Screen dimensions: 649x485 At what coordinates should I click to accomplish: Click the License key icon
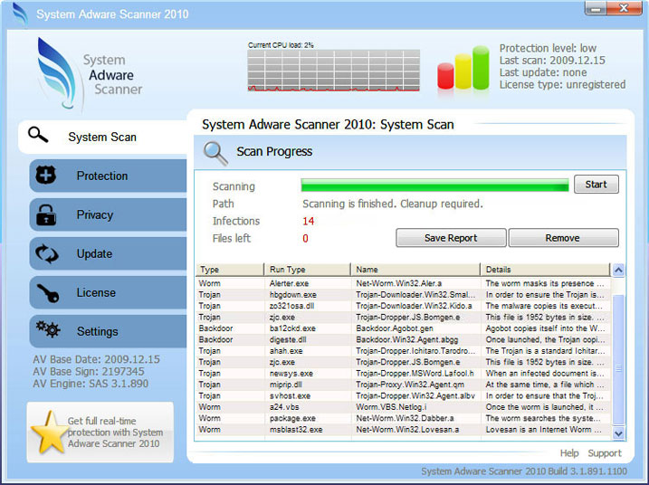point(48,293)
